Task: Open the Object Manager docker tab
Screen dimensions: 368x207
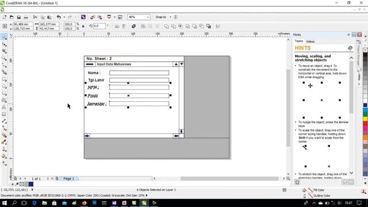Action: (358, 53)
